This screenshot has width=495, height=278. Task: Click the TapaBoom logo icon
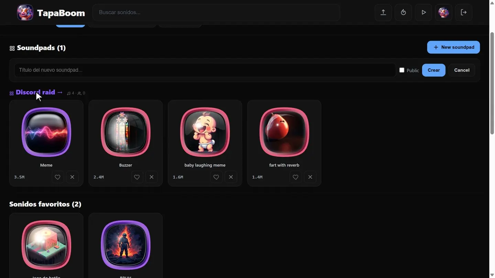pos(25,12)
